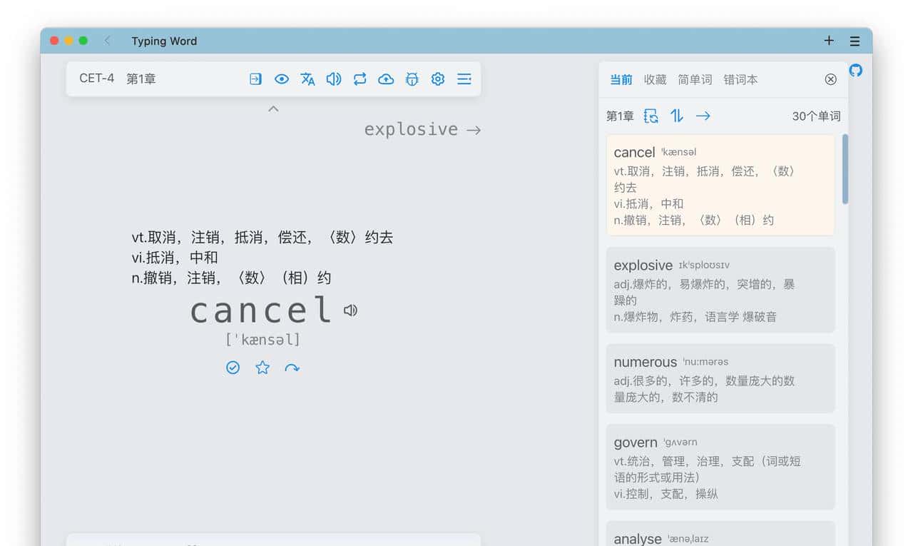Collapse the panel with the up chevron
The image size is (913, 546).
pos(273,108)
